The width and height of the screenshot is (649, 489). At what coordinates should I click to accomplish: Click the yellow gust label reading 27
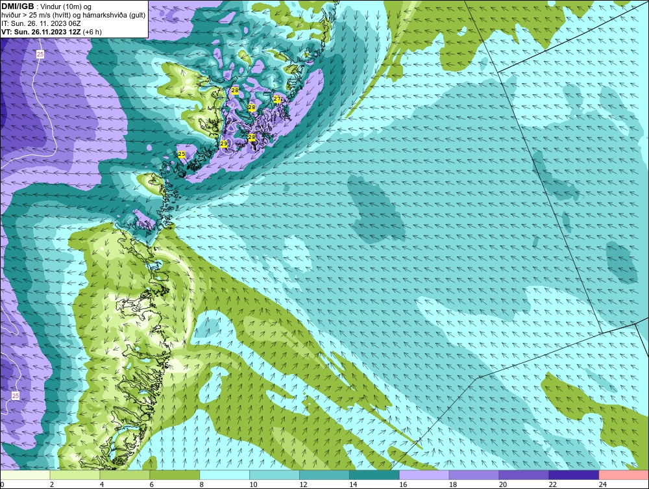coord(277,99)
